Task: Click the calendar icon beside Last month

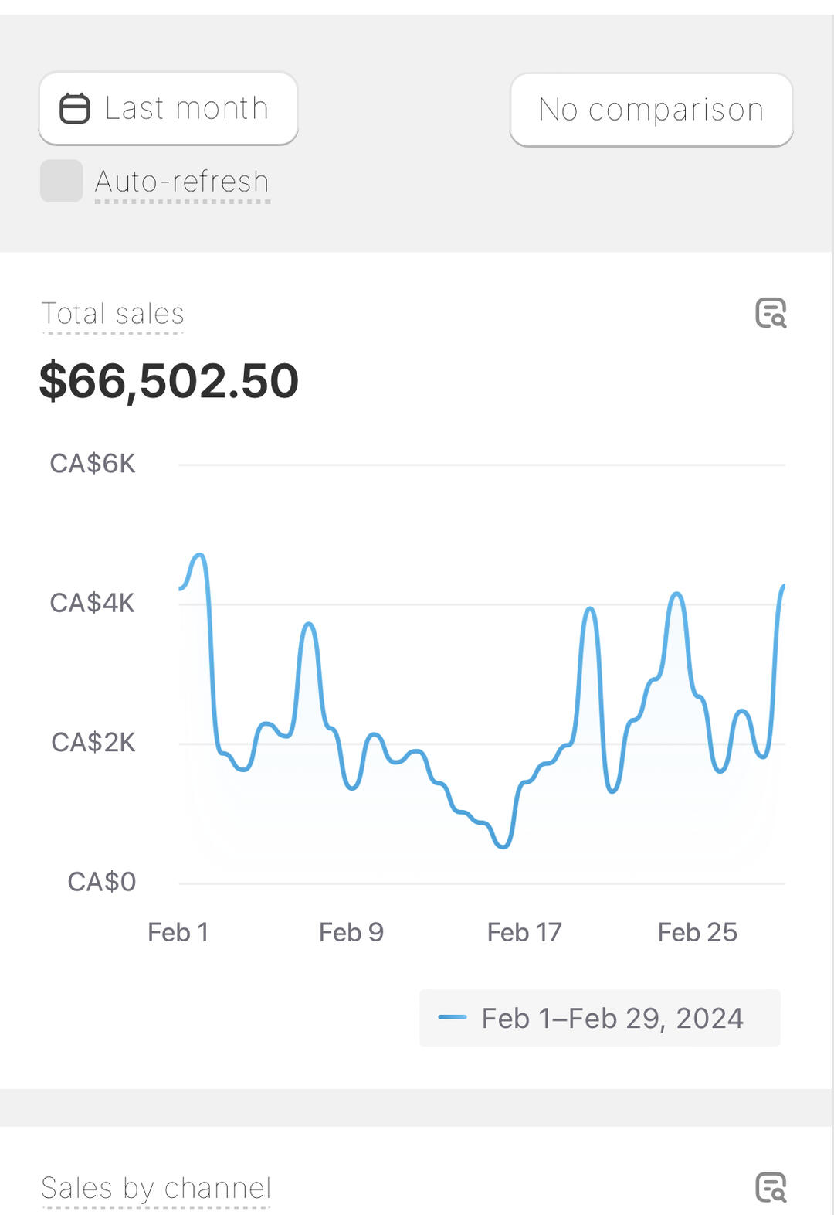Action: coord(75,108)
